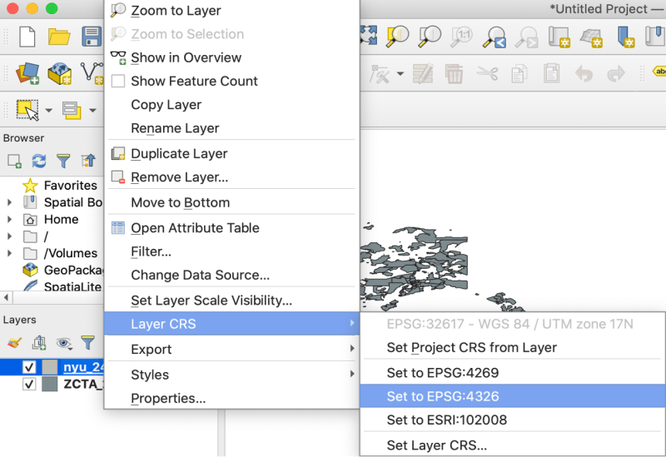Click Set Project CRS from Layer
666x457 pixels.
pos(513,347)
